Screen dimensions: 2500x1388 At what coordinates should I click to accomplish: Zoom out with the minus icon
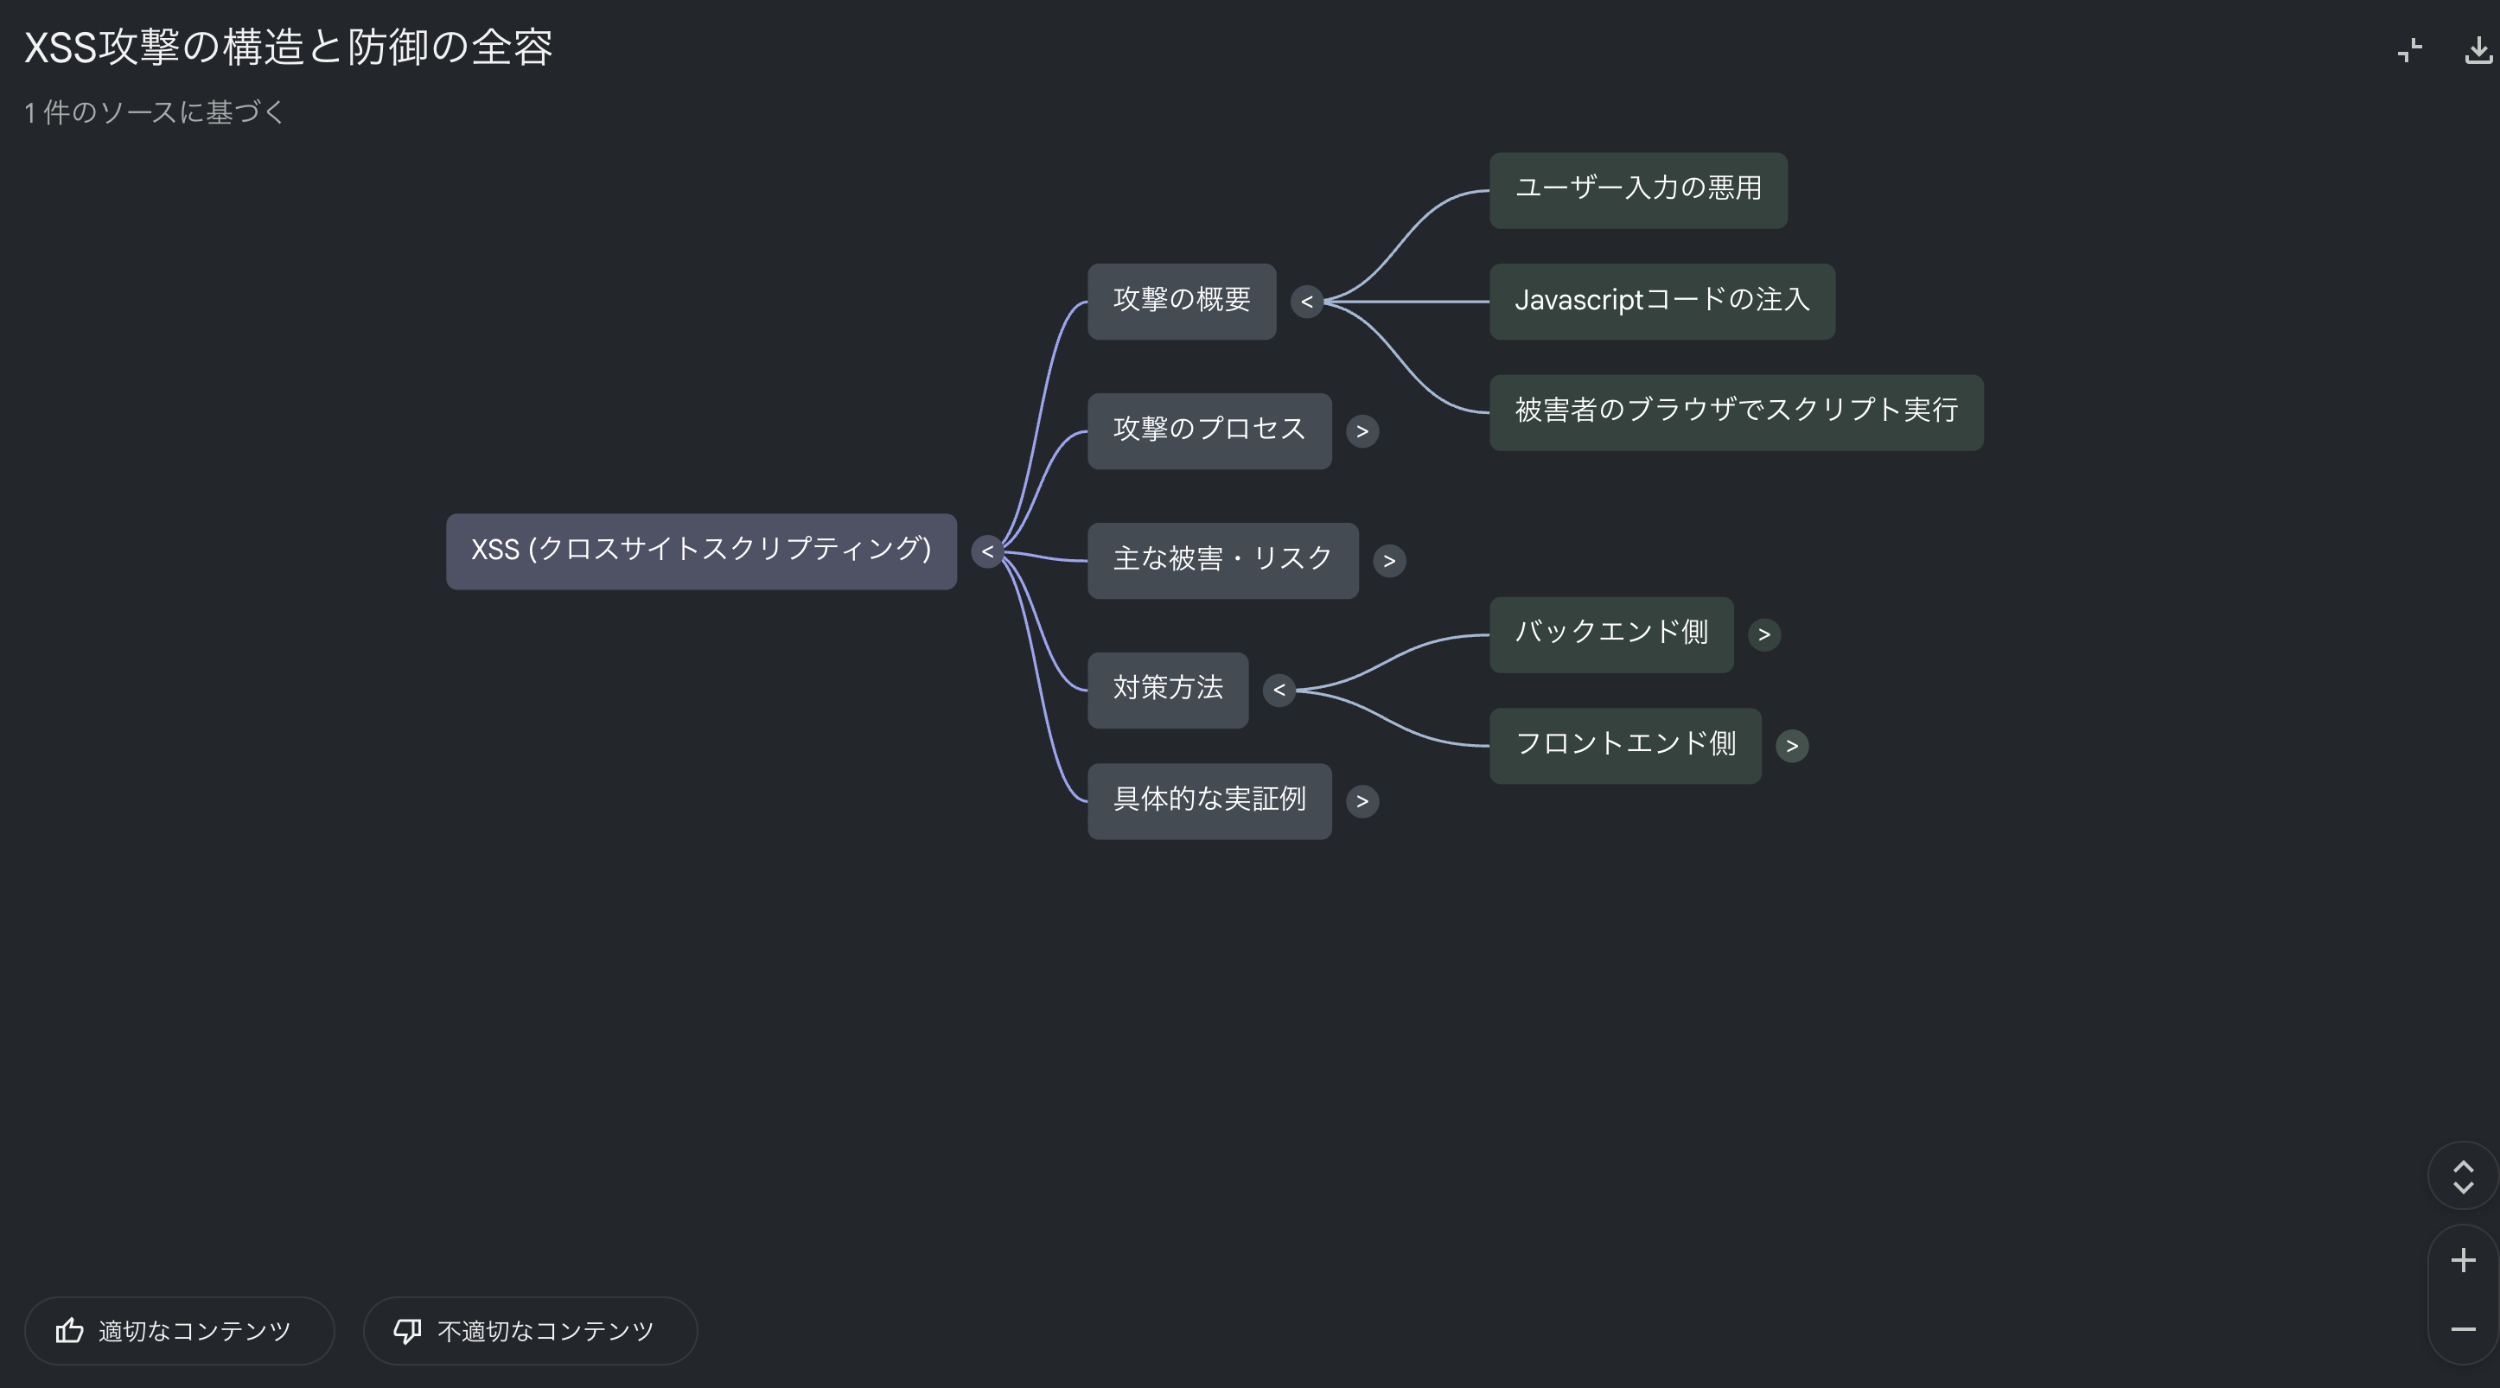2462,1329
